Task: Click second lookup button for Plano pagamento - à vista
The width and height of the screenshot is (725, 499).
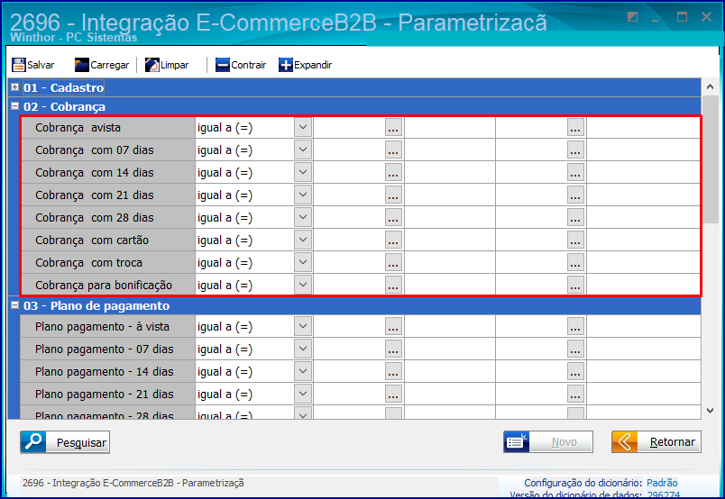Action: 575,326
